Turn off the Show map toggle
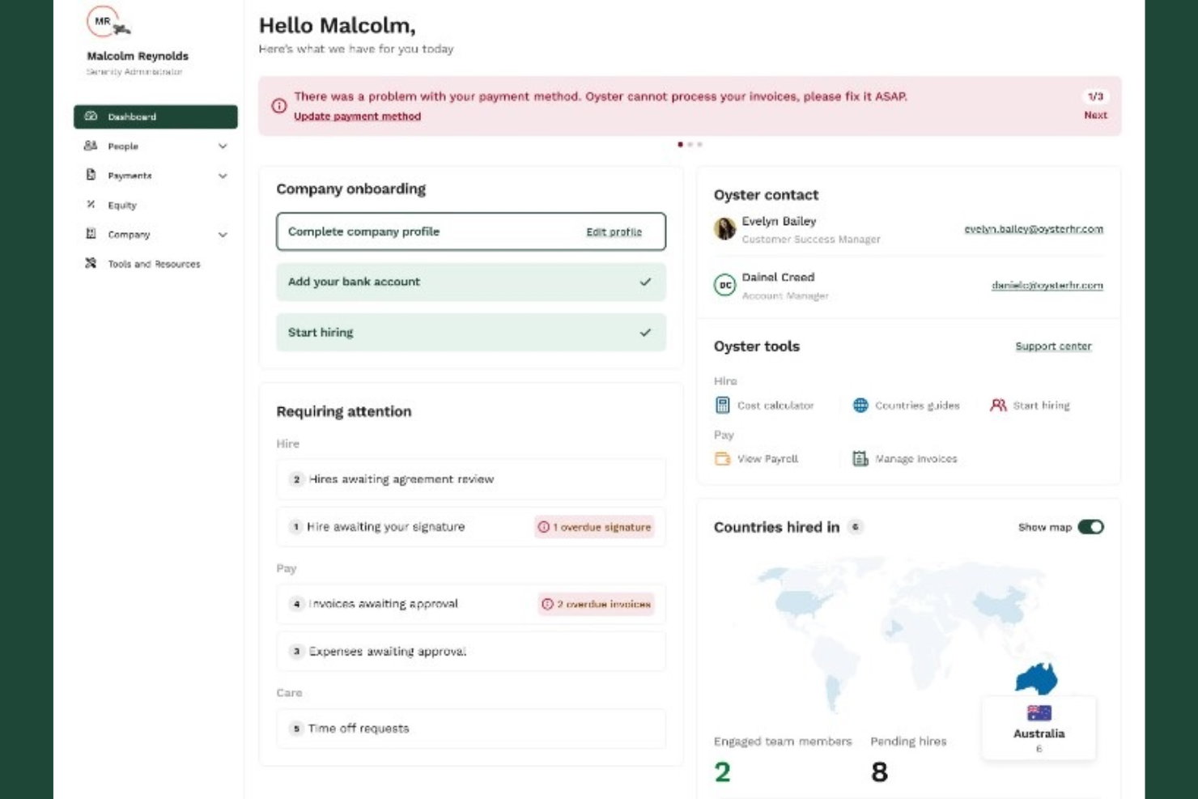The height and width of the screenshot is (799, 1198). click(1090, 527)
